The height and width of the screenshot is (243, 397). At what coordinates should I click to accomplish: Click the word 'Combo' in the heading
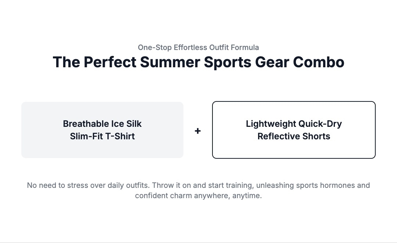(x=319, y=62)
